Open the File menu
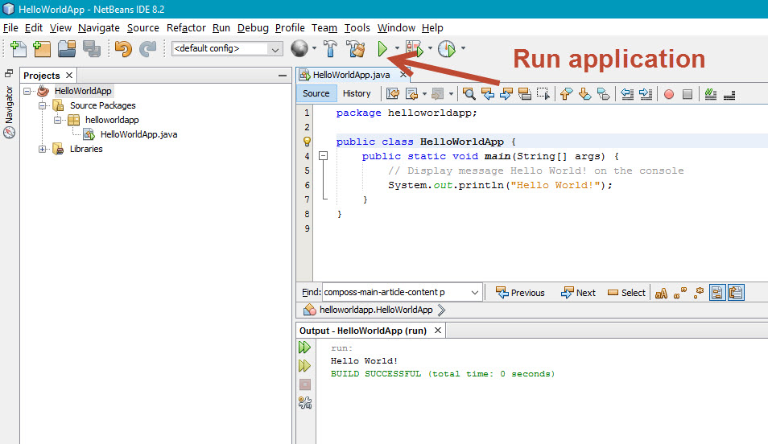This screenshot has height=444, width=768. (x=10, y=28)
